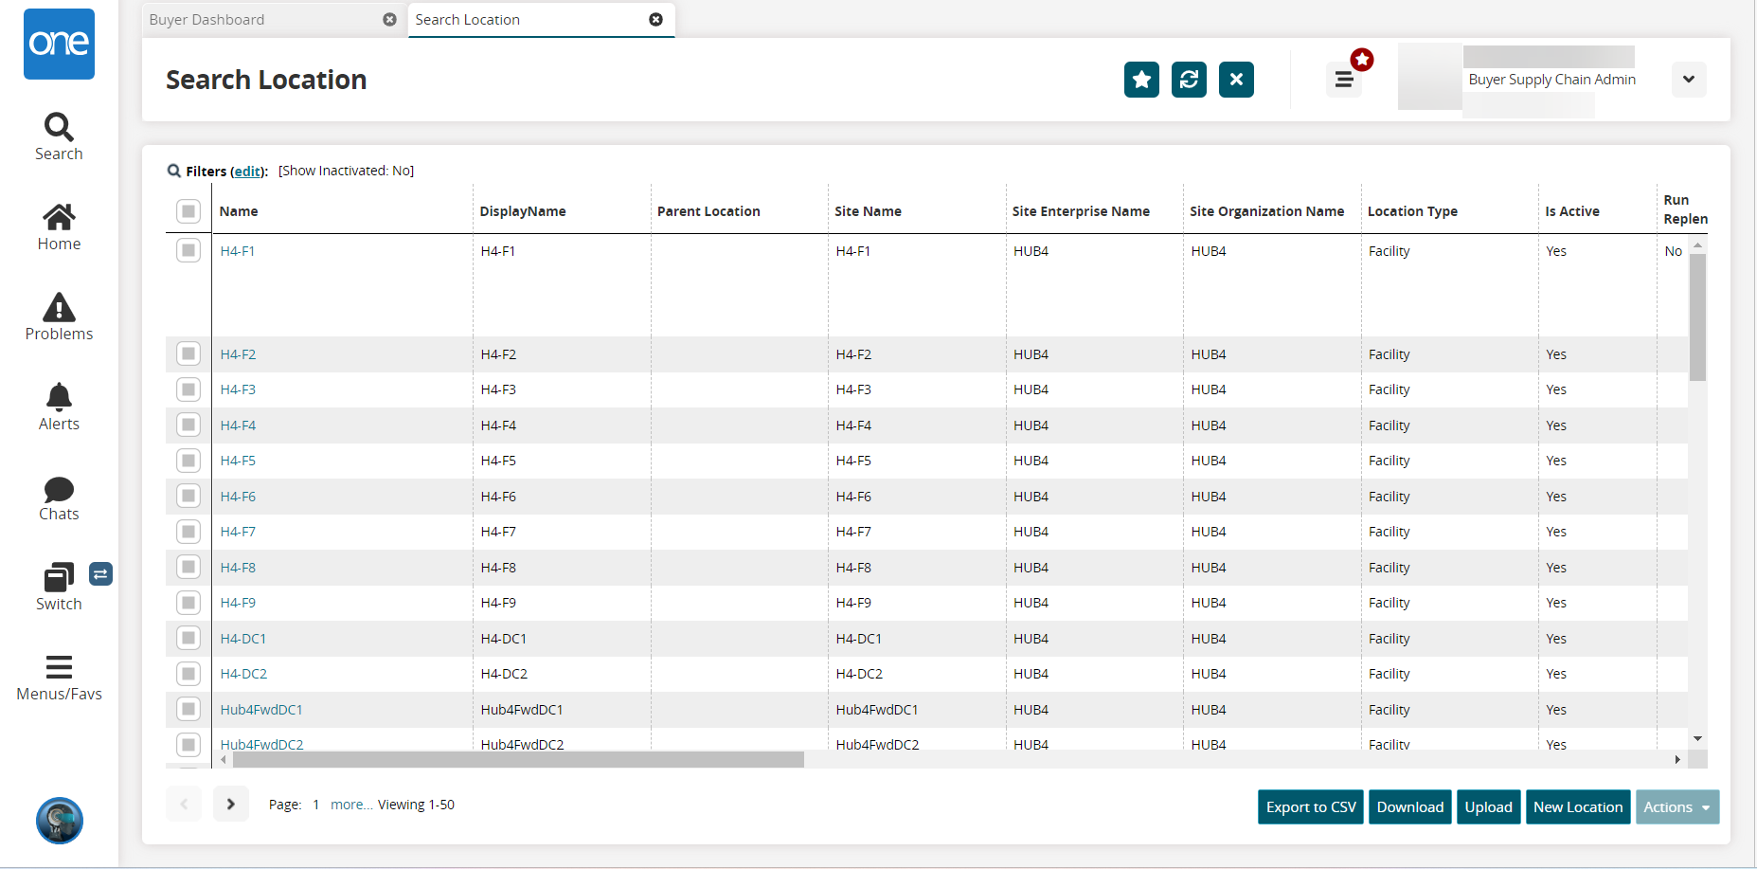Check the H4-DC1 row checkbox
The height and width of the screenshot is (869, 1757).
188,638
